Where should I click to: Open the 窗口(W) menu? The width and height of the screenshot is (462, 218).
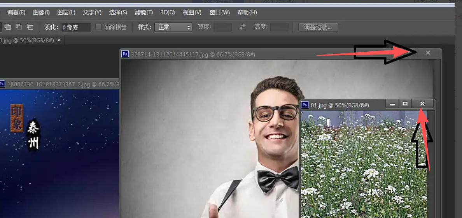tap(219, 12)
